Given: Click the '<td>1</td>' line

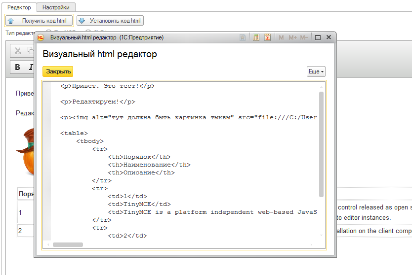Looking at the screenshot, I should (x=127, y=196).
